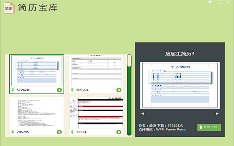
Task: Open the title bar dropdown menu icon
Action: [210, 2]
